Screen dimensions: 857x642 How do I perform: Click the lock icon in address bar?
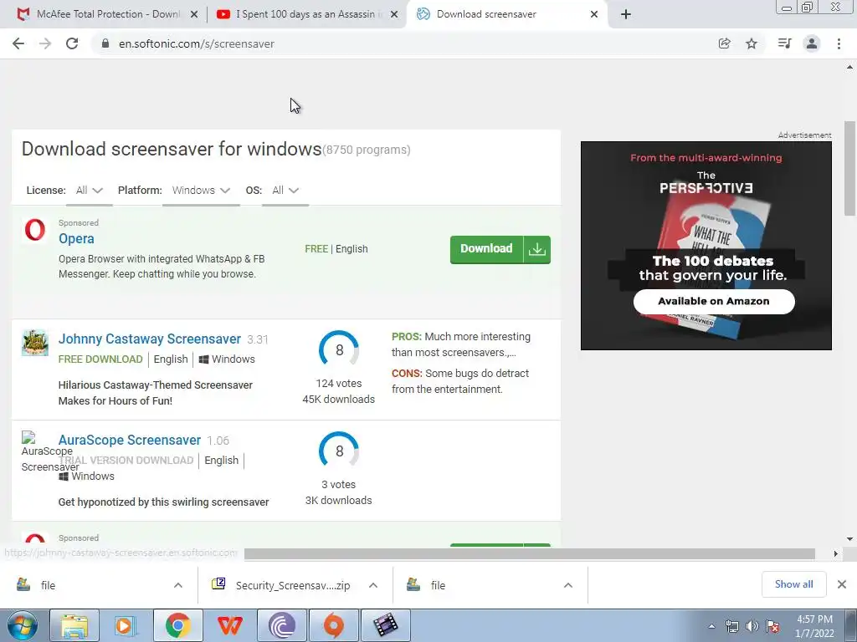pyautogui.click(x=105, y=43)
